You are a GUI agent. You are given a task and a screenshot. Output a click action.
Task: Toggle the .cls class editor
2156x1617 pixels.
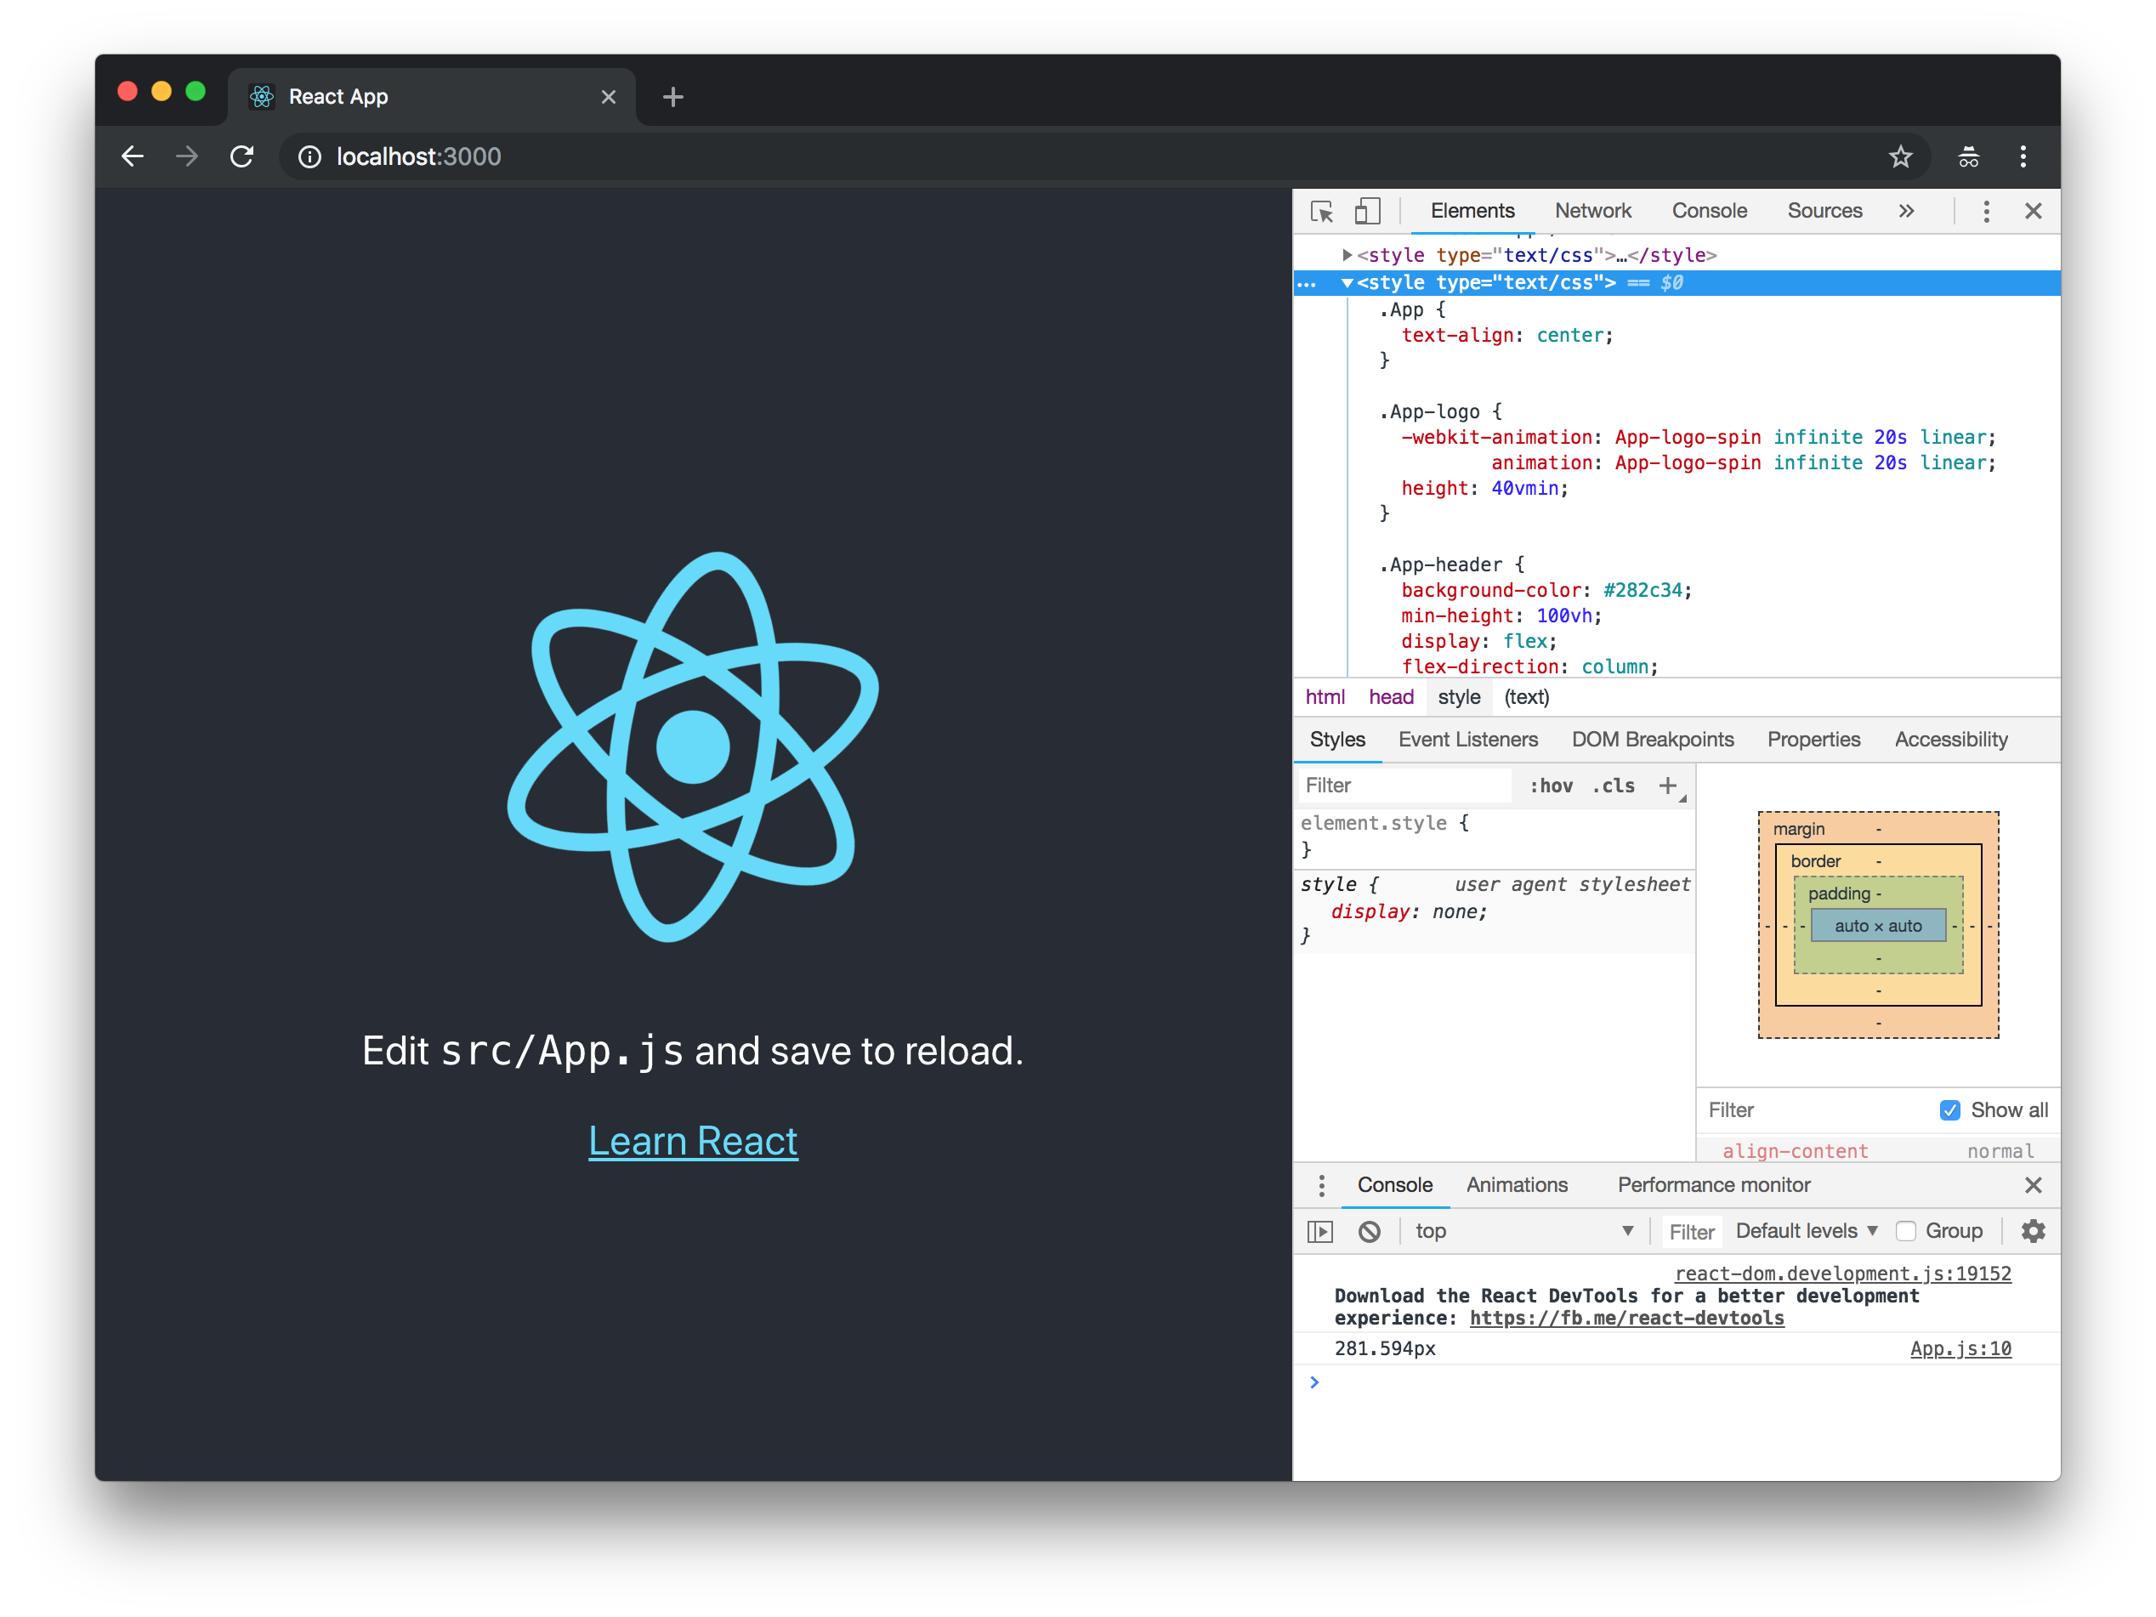(x=1613, y=786)
